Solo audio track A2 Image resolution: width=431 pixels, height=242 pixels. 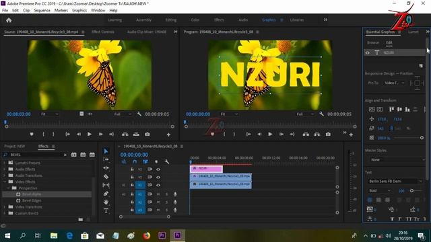tap(166, 202)
